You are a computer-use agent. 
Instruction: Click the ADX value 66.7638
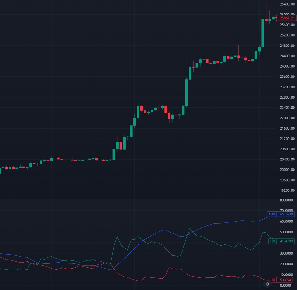coord(286,214)
